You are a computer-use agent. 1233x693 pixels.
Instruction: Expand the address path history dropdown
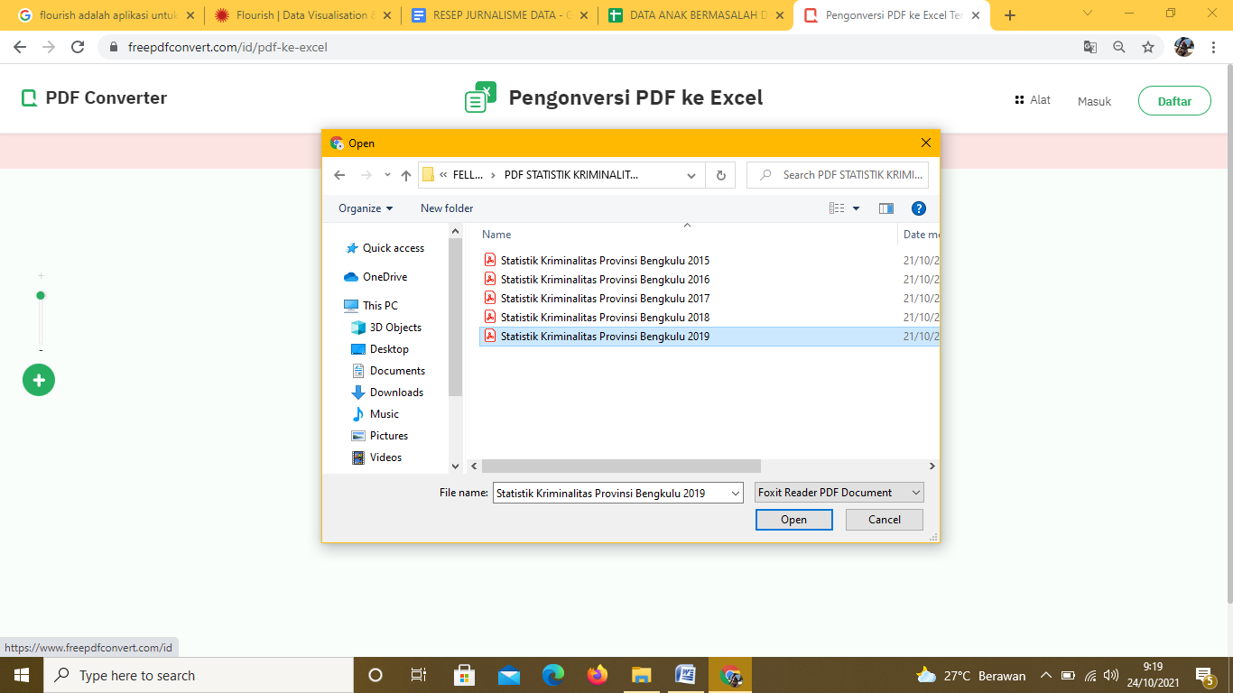point(691,176)
